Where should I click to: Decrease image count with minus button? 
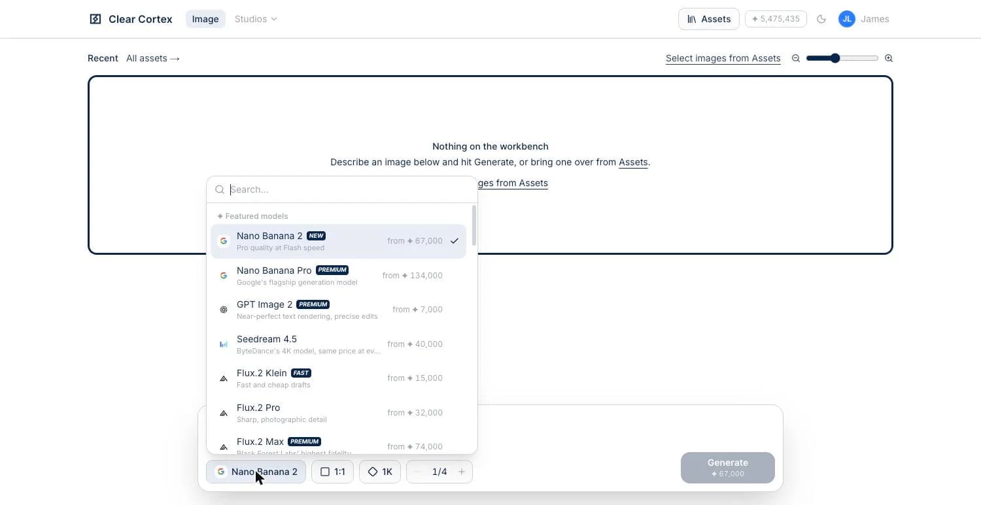[x=417, y=472]
